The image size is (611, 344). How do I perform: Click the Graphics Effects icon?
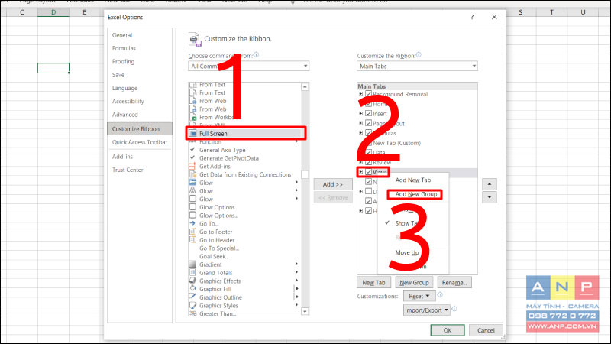tap(192, 281)
